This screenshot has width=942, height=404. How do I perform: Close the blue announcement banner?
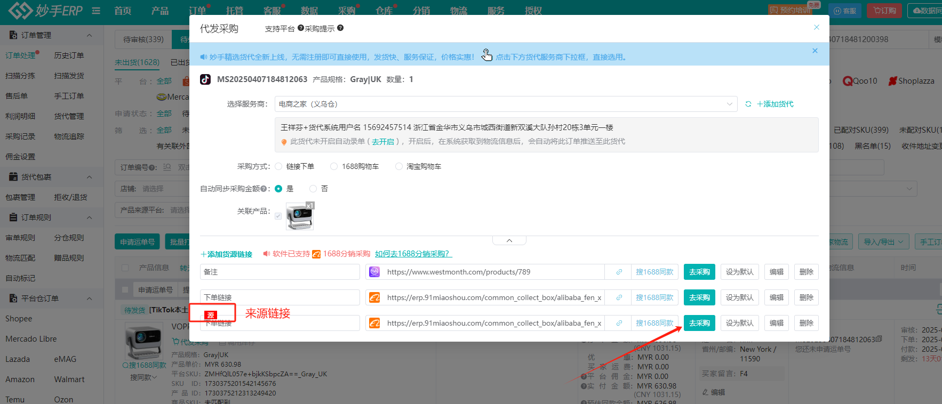coord(815,51)
